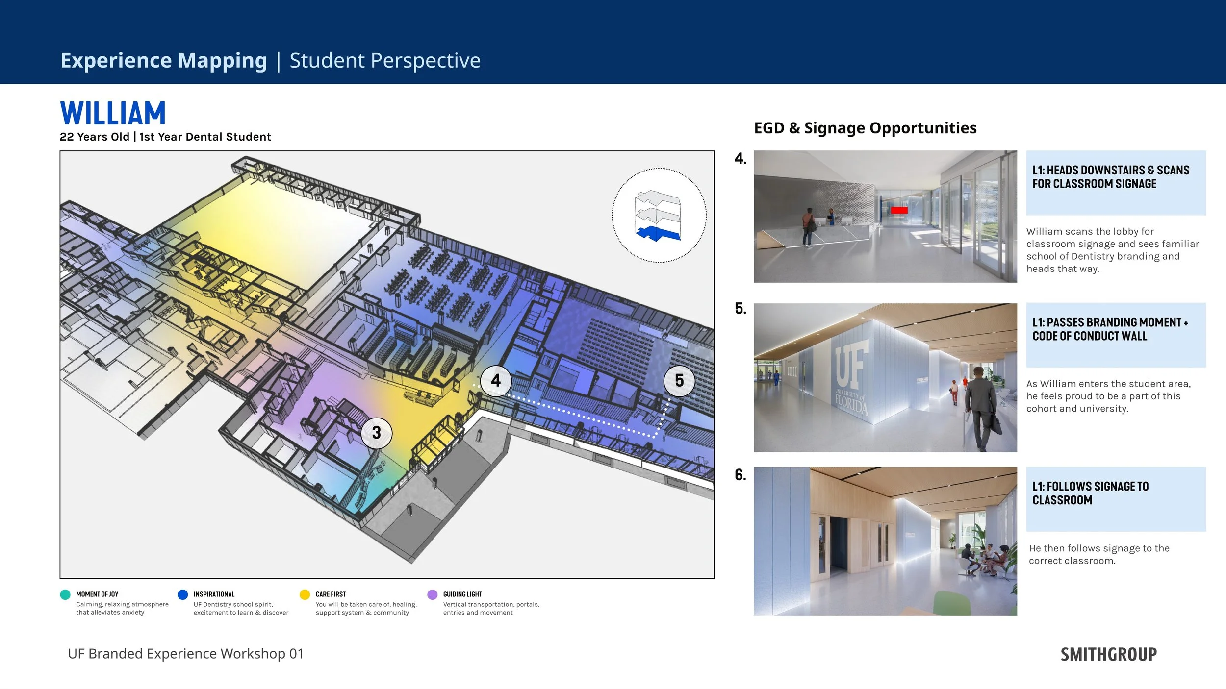Click the blue Inspirational legend dot
Screen dimensions: 1226x689
click(x=183, y=594)
